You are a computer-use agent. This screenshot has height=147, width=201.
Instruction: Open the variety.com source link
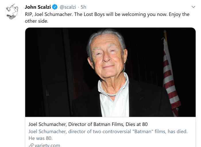(x=47, y=145)
